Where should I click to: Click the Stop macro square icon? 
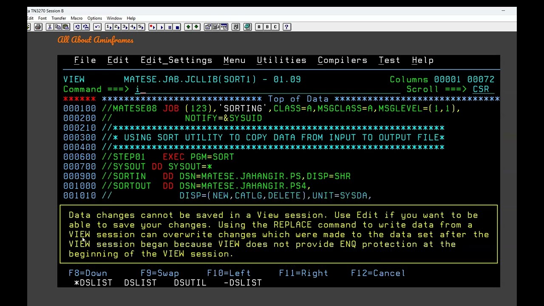[177, 27]
